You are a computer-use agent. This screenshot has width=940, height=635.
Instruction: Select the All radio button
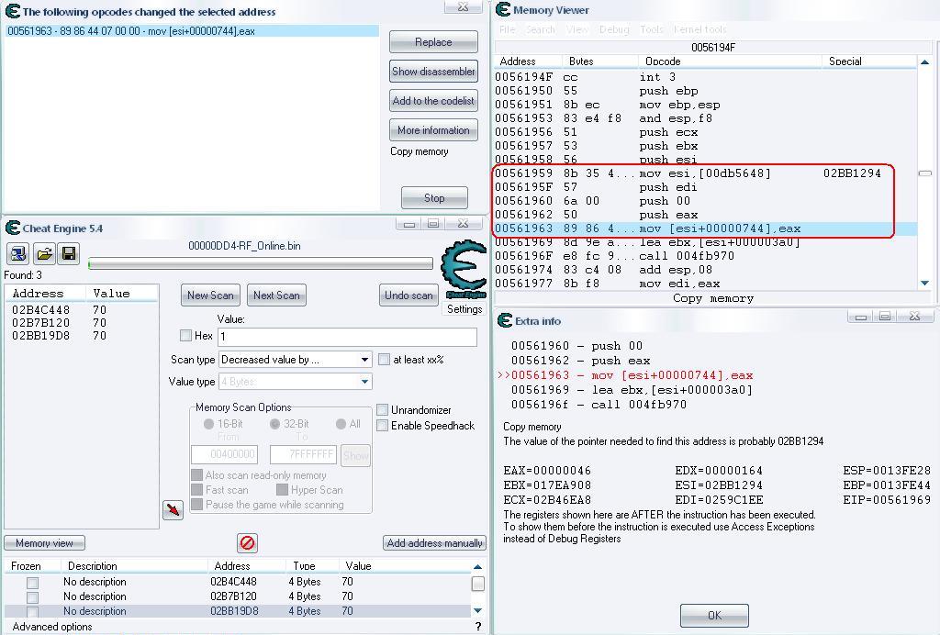point(341,424)
